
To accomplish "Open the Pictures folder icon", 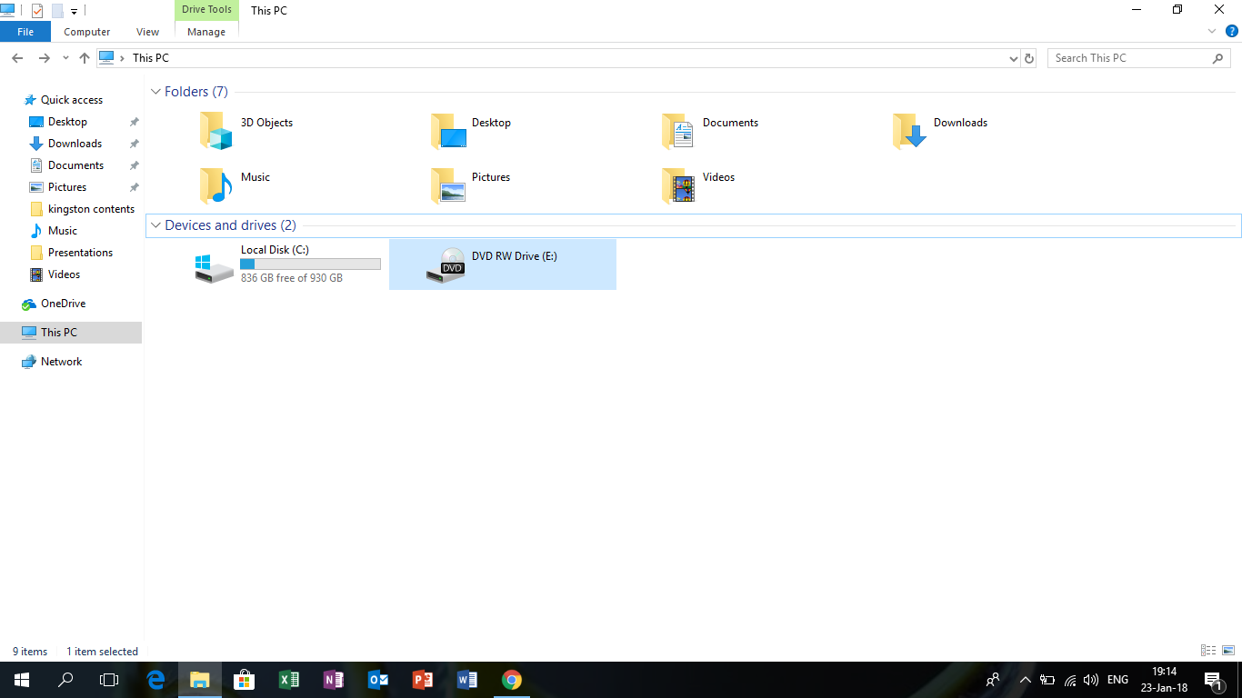I will (447, 185).
